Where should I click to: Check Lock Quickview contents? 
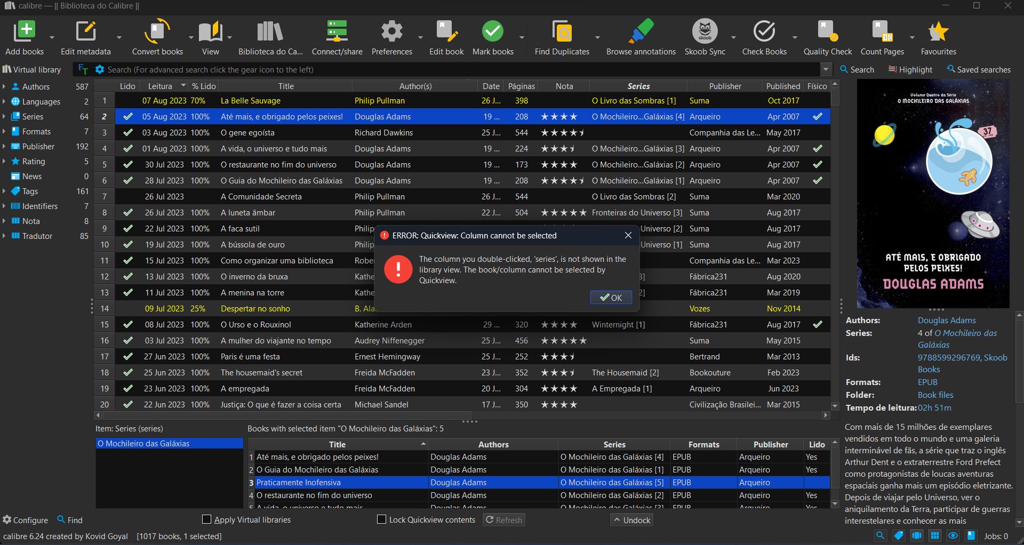coord(382,519)
